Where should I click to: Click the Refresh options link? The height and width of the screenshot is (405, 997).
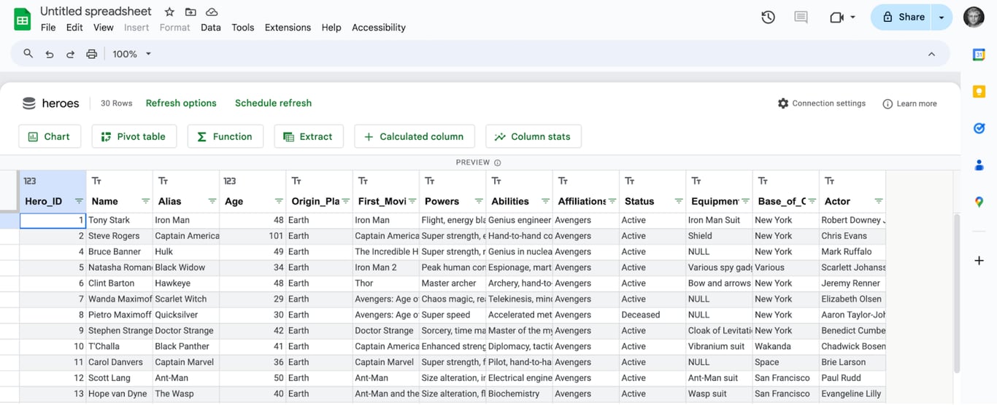[x=181, y=103]
